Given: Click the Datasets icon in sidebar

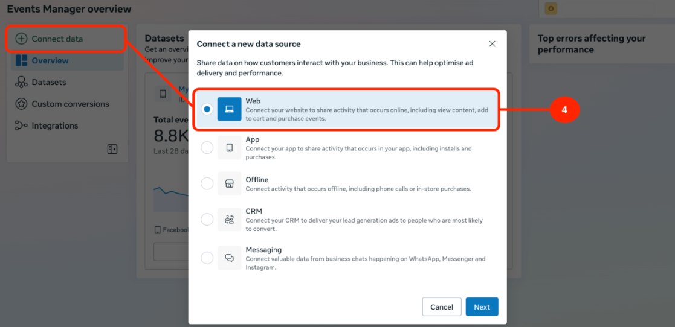Looking at the screenshot, I should [x=21, y=82].
